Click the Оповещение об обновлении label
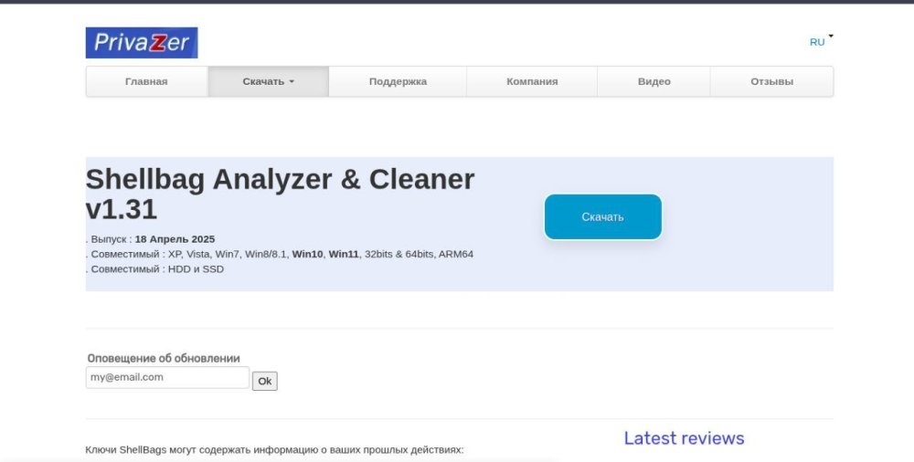This screenshot has width=914, height=462. tap(164, 358)
